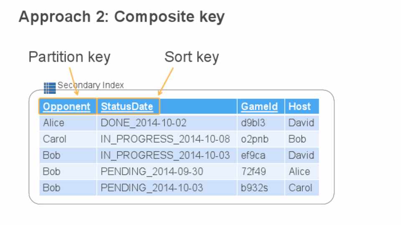The height and width of the screenshot is (225, 401).
Task: Select the Host column header
Action: click(299, 107)
